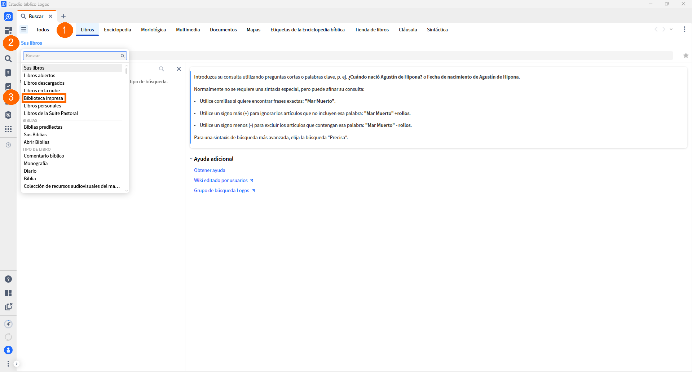The width and height of the screenshot is (692, 372).
Task: Click the add shortcut plus circle in sidebar
Action: pos(8,145)
